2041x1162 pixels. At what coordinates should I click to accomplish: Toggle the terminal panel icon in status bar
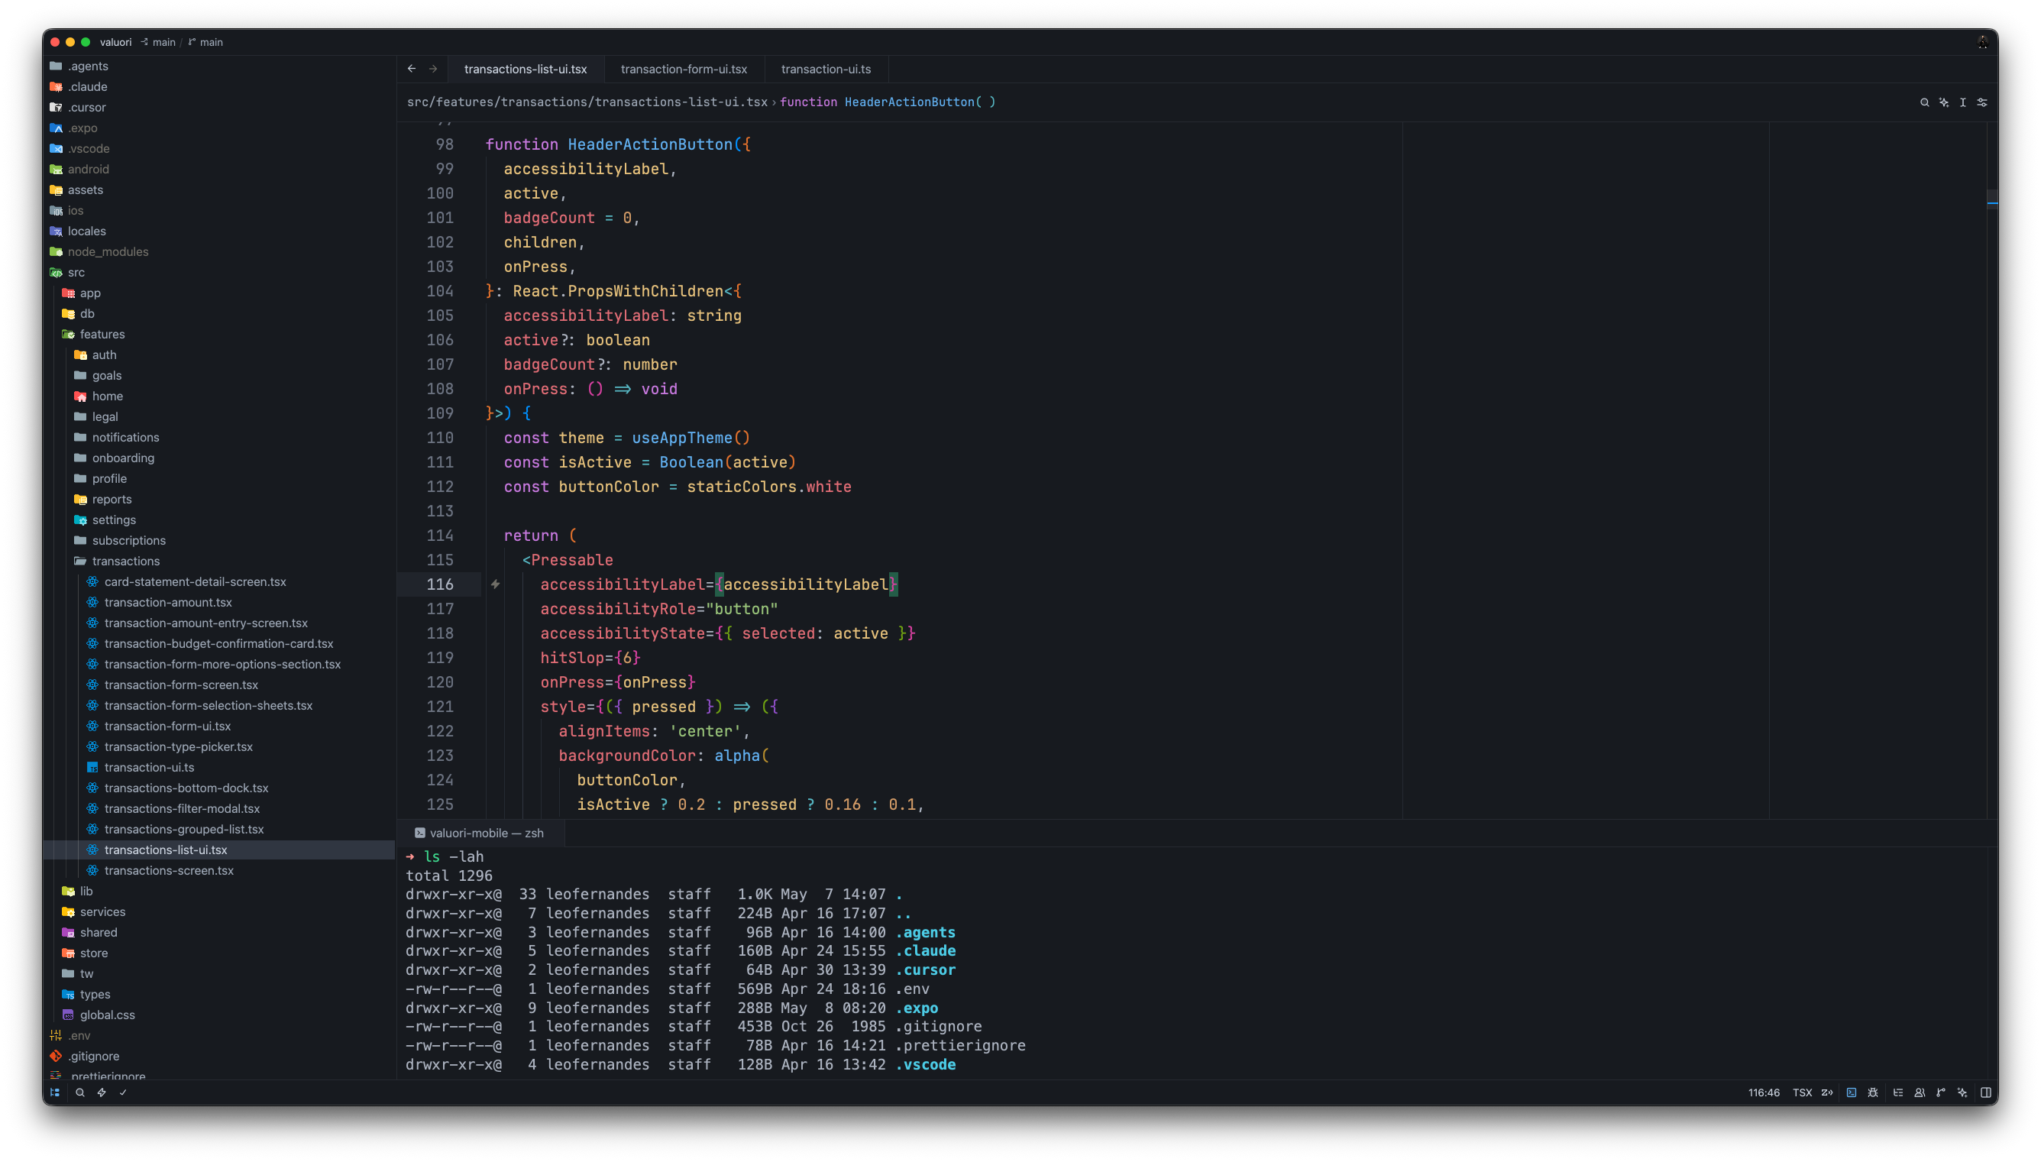(1851, 1092)
